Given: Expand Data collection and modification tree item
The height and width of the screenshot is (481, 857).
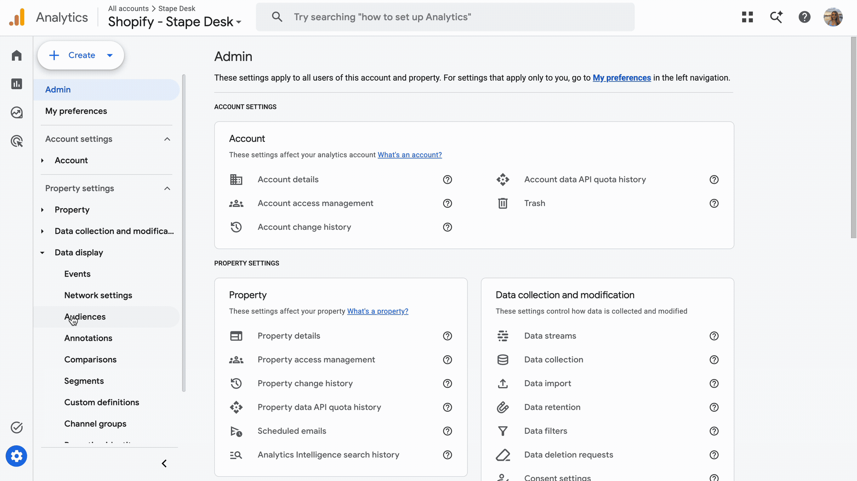Looking at the screenshot, I should click(42, 231).
